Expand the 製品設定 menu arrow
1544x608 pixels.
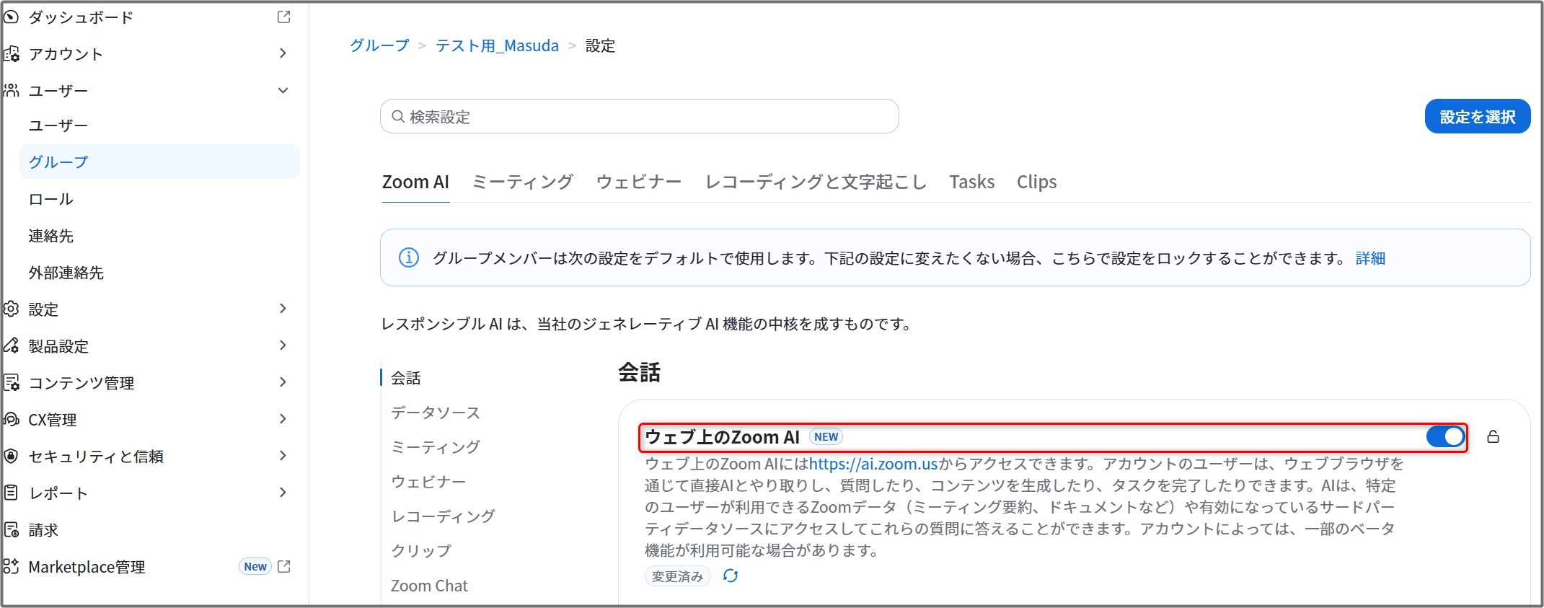[x=283, y=345]
